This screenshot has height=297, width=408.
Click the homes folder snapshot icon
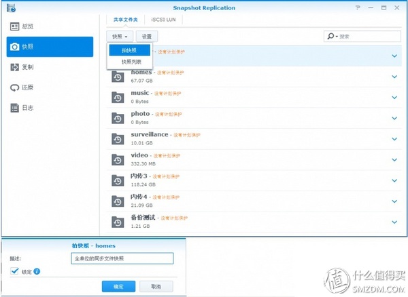tap(118, 77)
